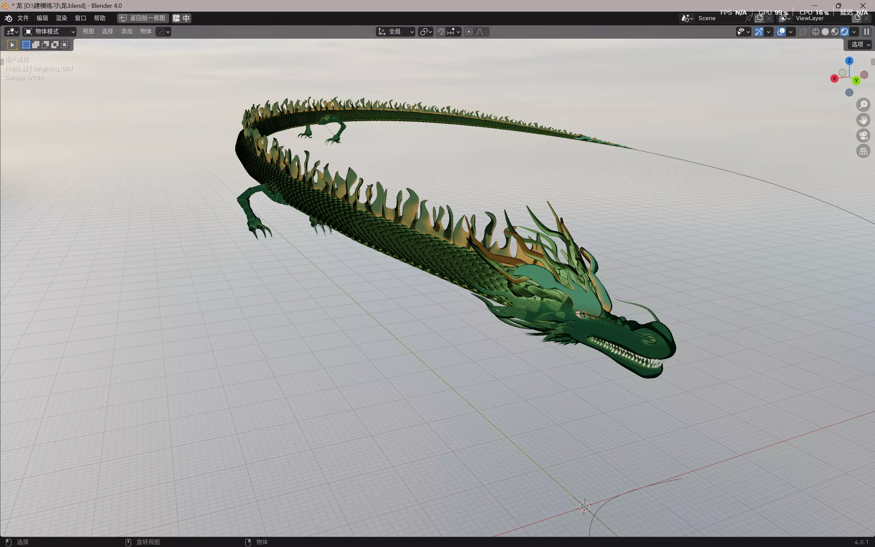Toggle viewport gizmos display
This screenshot has height=547, width=875.
[x=759, y=32]
